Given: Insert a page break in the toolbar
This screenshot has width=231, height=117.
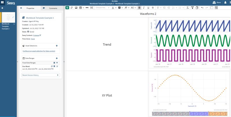Looking at the screenshot, I should click(x=92, y=8).
